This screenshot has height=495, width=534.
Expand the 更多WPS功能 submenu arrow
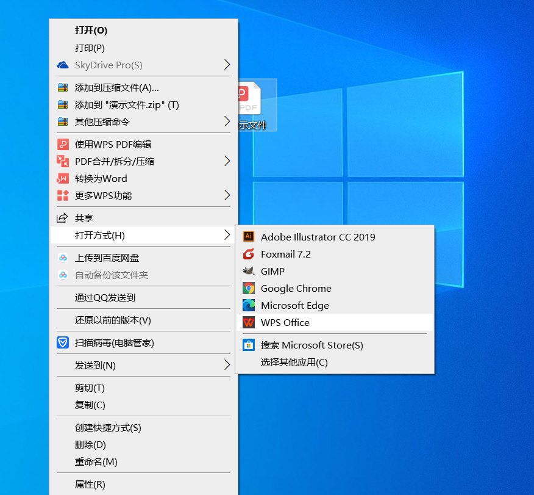coord(227,195)
